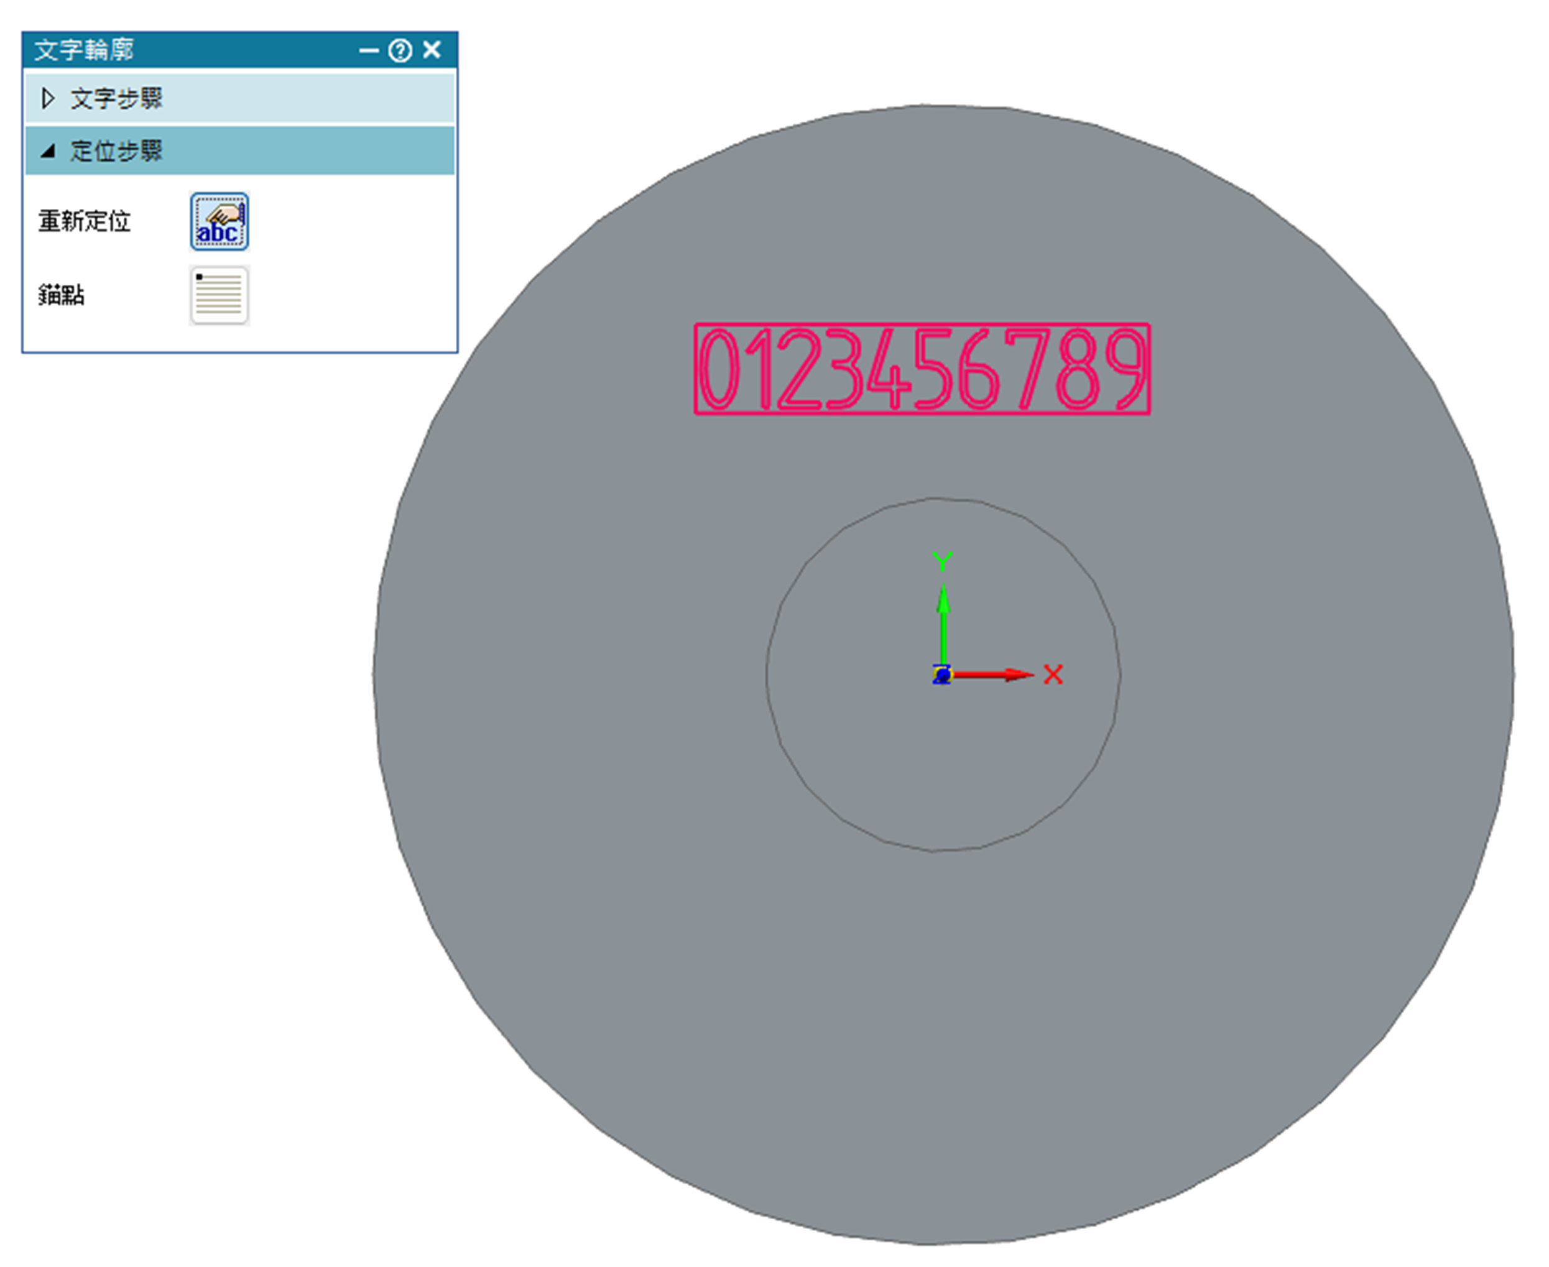Close the 文字輪廓 panel

point(432,50)
